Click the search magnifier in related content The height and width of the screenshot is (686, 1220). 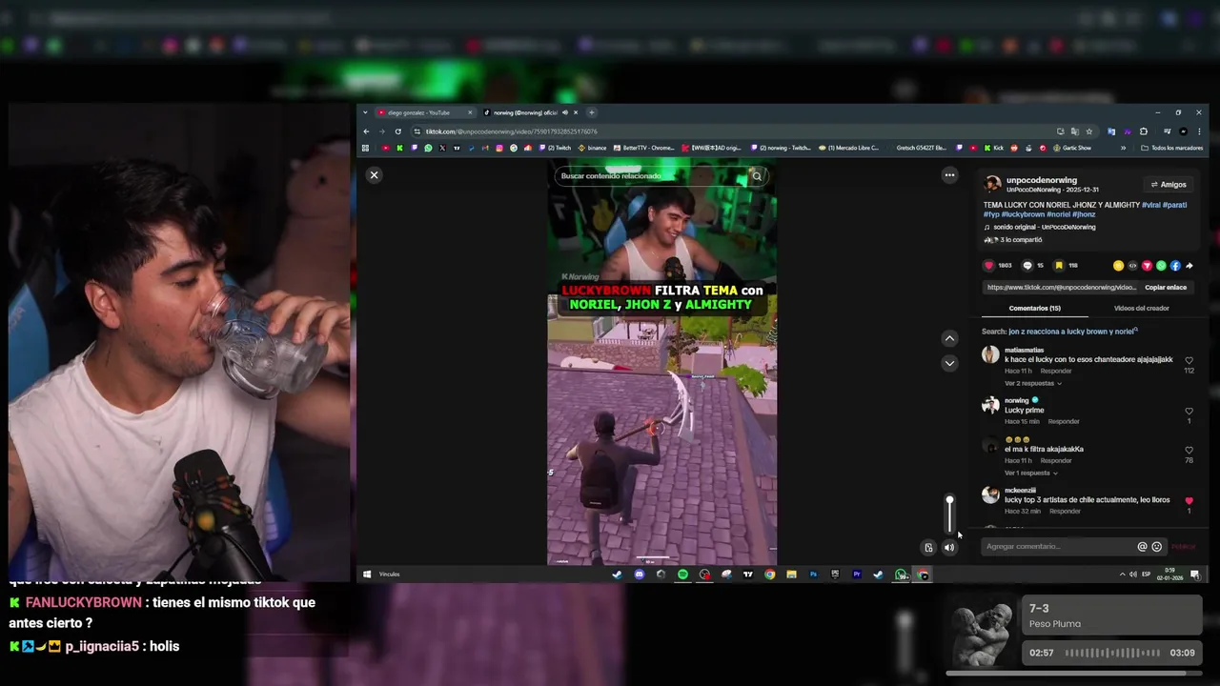click(x=757, y=176)
